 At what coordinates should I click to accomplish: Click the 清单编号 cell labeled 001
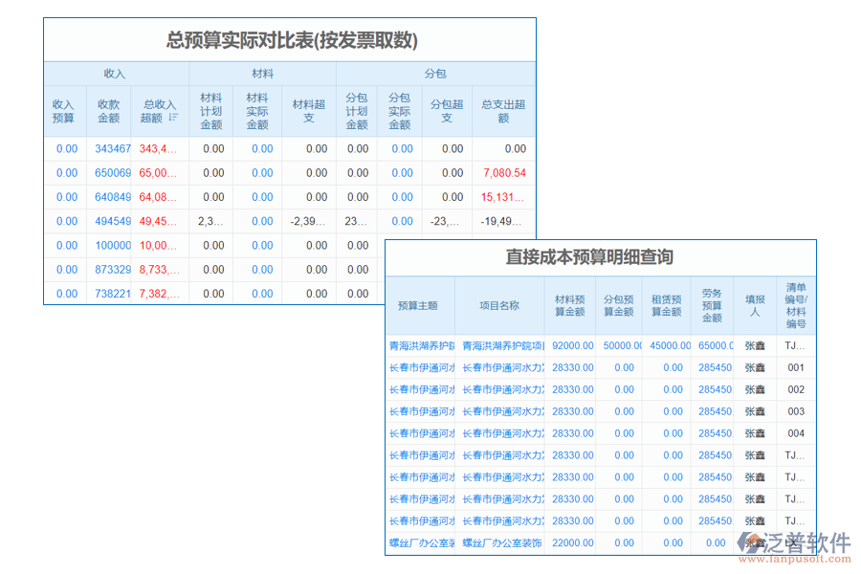(796, 367)
